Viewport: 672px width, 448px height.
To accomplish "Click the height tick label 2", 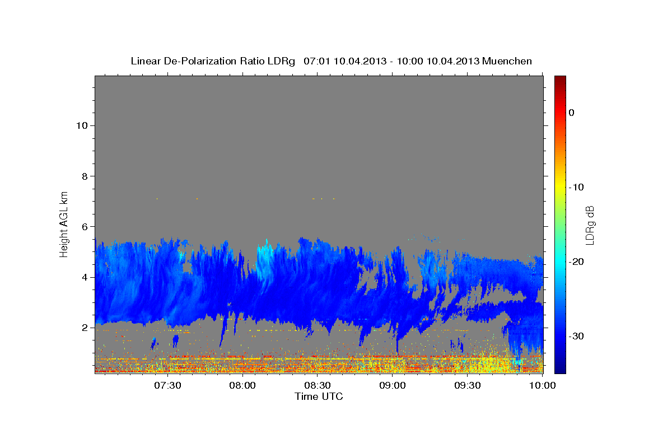I will click(x=84, y=328).
